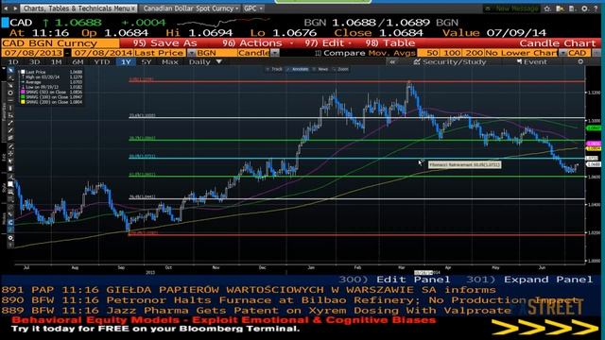Select the 1D range tab
Viewport: 605px width, 340px height.
(x=13, y=61)
